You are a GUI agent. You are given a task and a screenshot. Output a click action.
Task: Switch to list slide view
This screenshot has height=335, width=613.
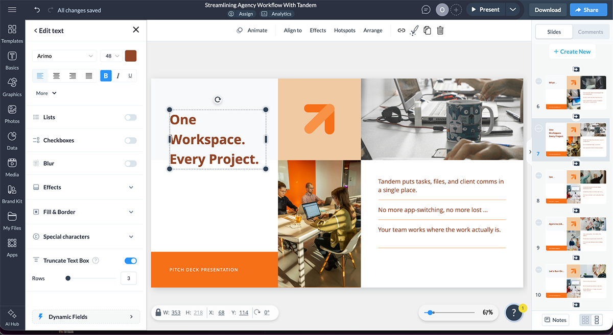(x=597, y=320)
